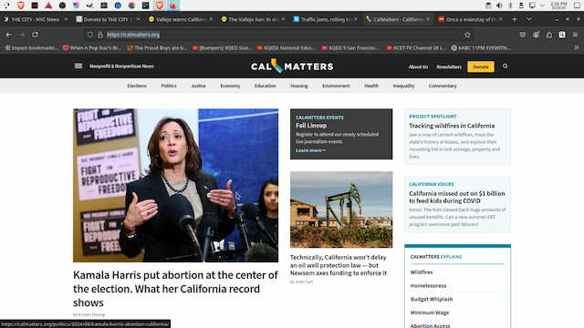Open the Justice section
584x328 pixels.
click(x=199, y=86)
